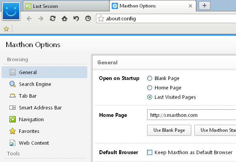Click the Tools section heading
Image resolution: width=236 pixels, height=162 pixels.
click(13, 153)
